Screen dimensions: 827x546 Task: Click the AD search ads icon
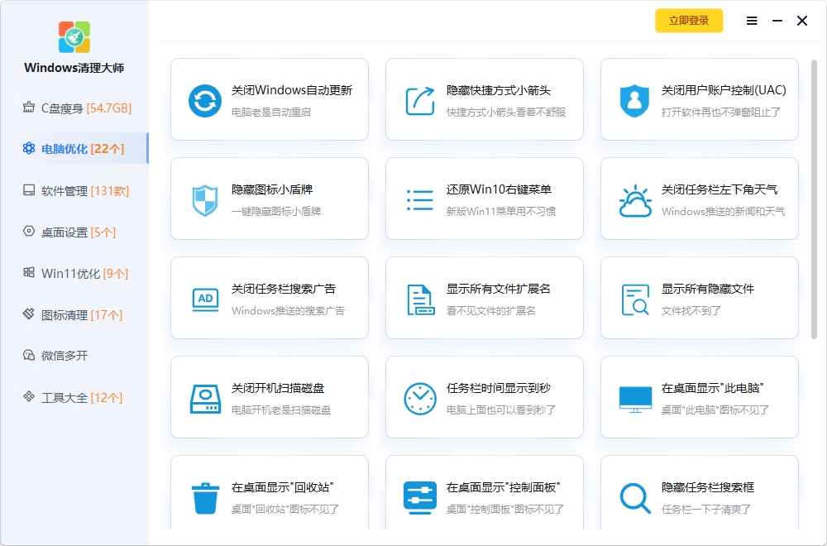click(205, 299)
